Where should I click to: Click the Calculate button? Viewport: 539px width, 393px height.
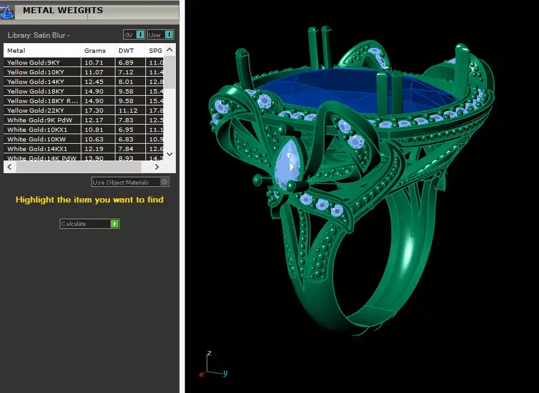89,223
